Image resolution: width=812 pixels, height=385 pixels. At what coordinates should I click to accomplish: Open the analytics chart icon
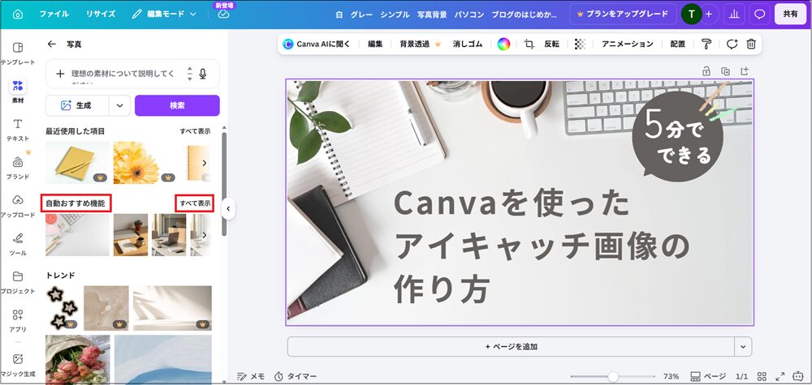pyautogui.click(x=734, y=14)
